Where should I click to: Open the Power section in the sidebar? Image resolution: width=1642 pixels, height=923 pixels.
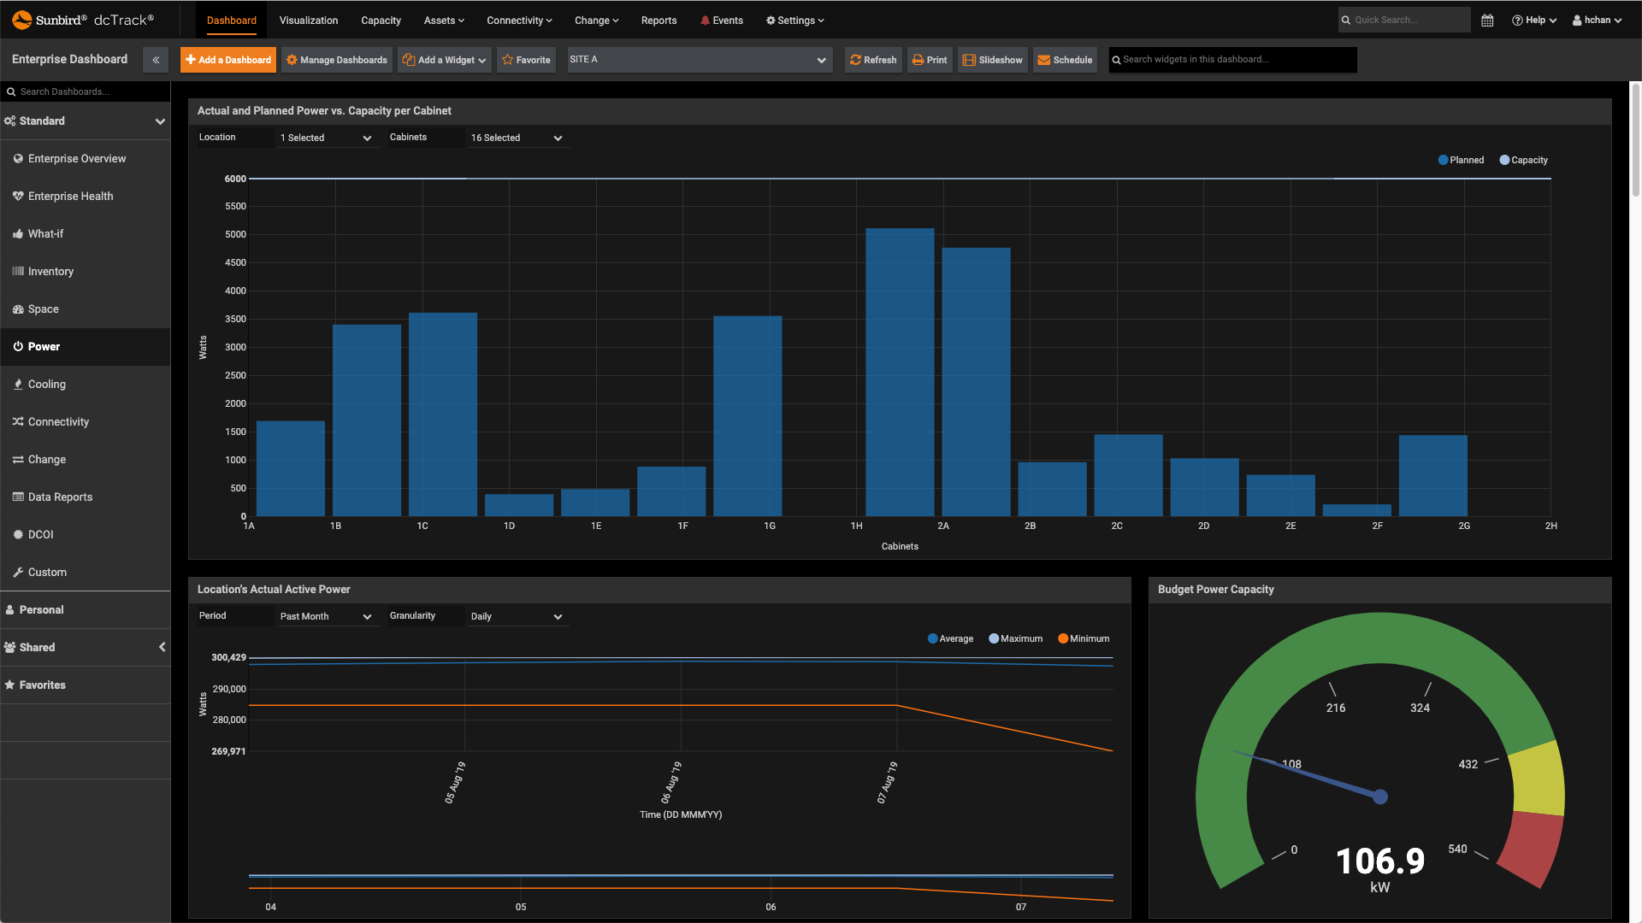tap(43, 346)
